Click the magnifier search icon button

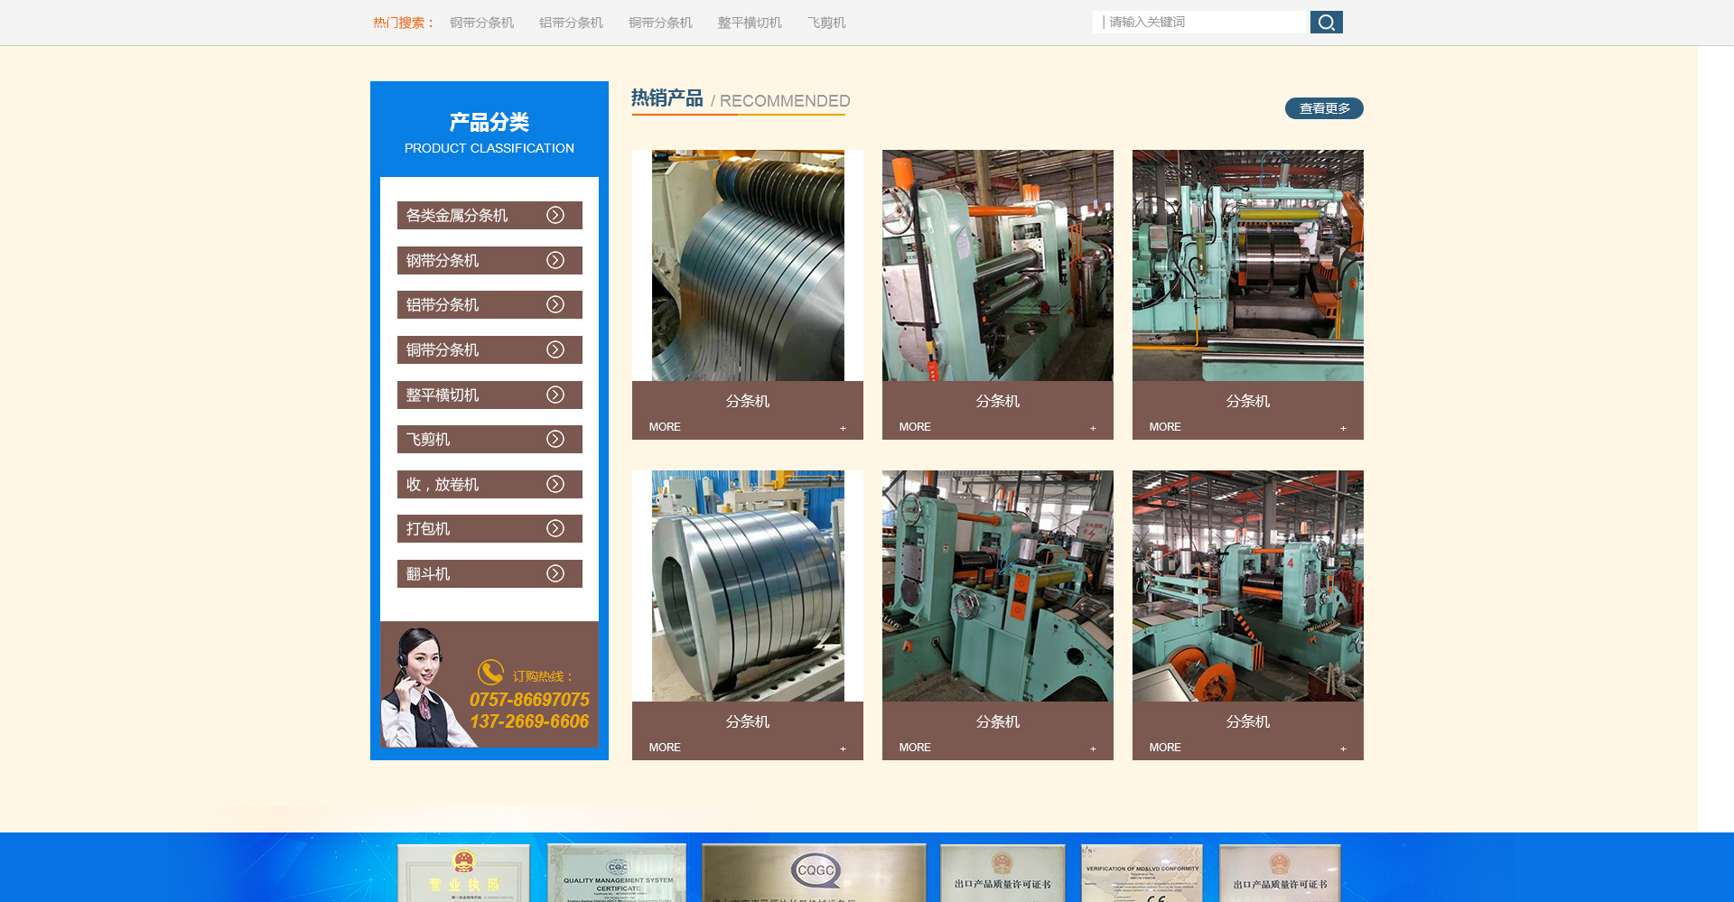pos(1326,23)
